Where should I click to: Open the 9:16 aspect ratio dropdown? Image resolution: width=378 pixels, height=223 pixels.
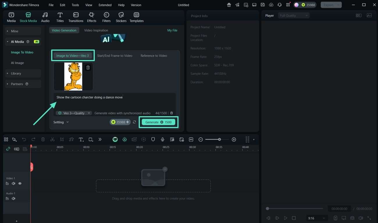pos(316,218)
